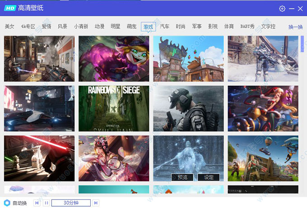This screenshot has width=307, height=208.
Task: Switch to the 4k专区 tab
Action: 28,27
